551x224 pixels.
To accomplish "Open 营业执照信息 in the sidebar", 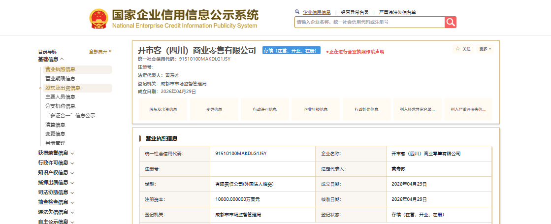I will click(x=77, y=69).
